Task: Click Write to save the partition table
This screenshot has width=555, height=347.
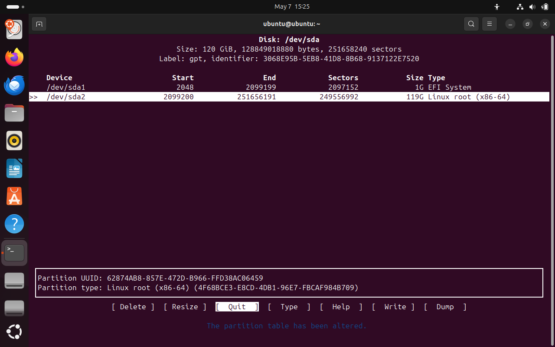Action: point(395,307)
